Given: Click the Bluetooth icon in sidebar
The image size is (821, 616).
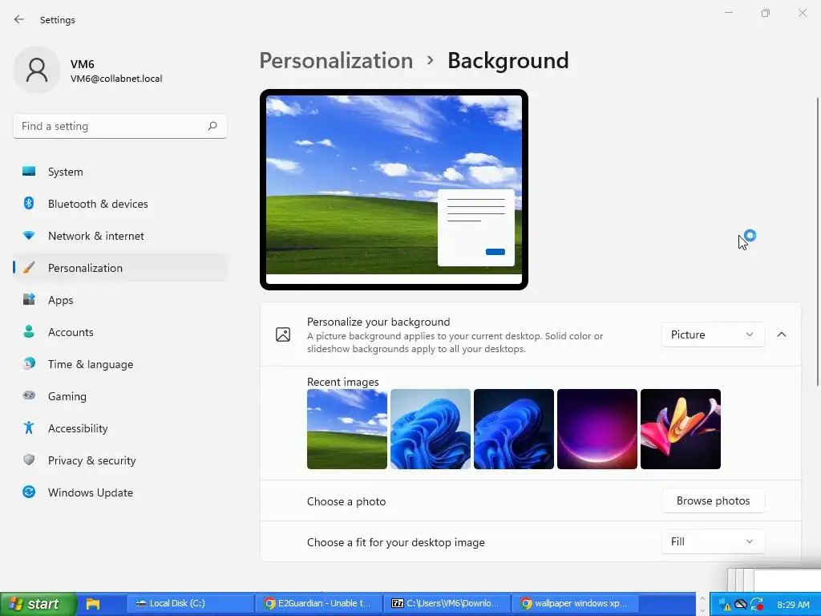Looking at the screenshot, I should pos(29,203).
